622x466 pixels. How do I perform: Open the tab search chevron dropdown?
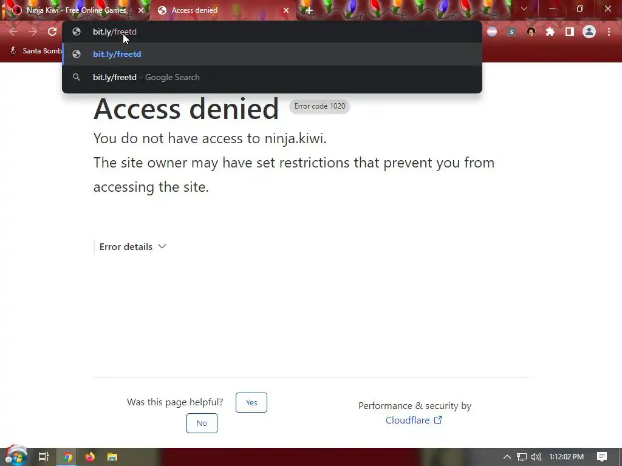pyautogui.click(x=524, y=8)
